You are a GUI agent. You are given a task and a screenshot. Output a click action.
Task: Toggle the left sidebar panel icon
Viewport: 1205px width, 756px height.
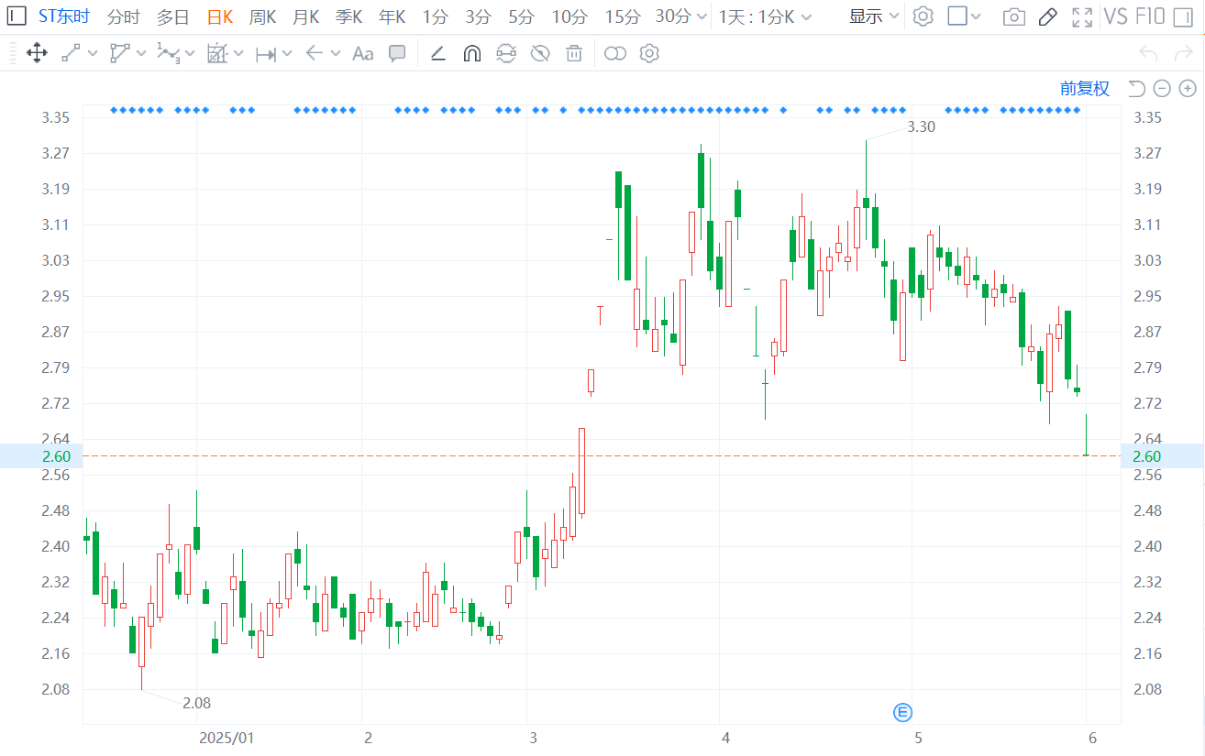coord(17,16)
